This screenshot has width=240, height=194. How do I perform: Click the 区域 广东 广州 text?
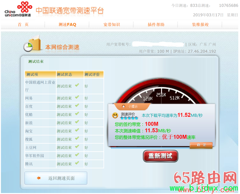202,45
